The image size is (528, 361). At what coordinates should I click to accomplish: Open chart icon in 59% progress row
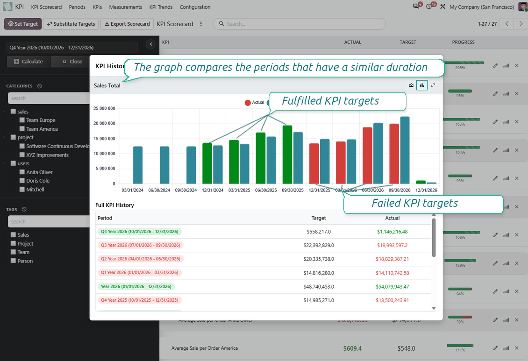(506, 320)
